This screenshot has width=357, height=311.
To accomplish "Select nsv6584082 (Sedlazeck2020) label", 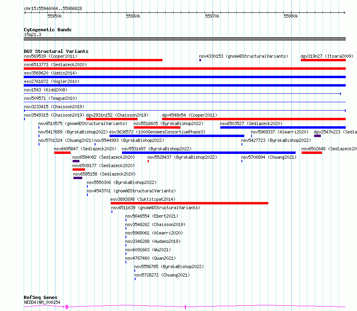I will tap(103, 157).
